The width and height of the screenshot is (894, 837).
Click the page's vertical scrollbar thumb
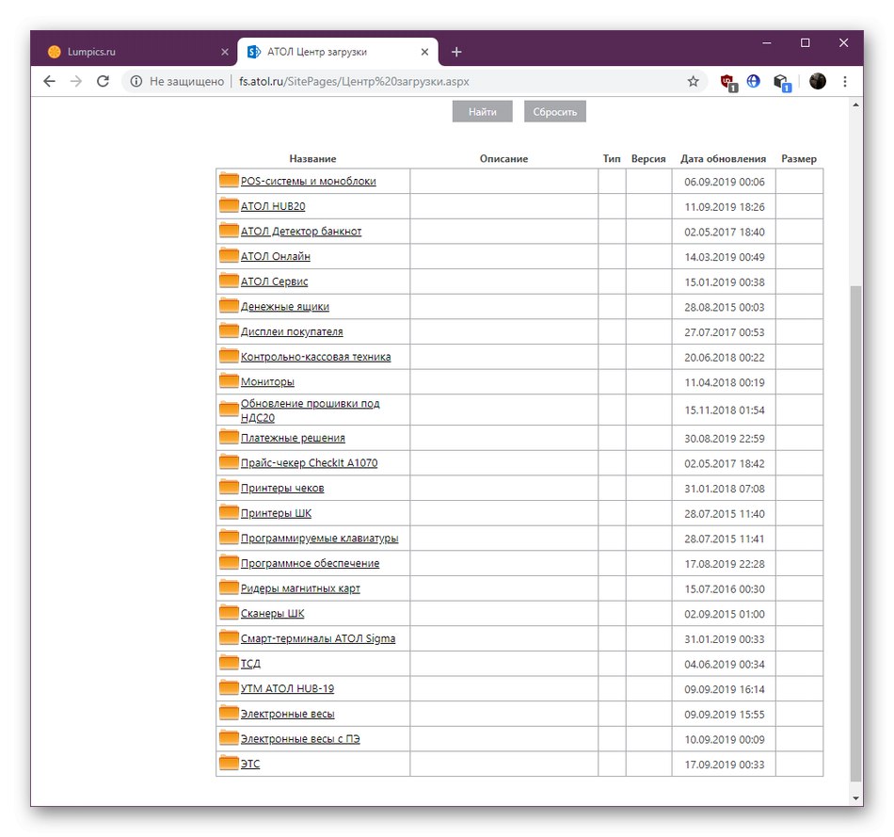coord(855,533)
